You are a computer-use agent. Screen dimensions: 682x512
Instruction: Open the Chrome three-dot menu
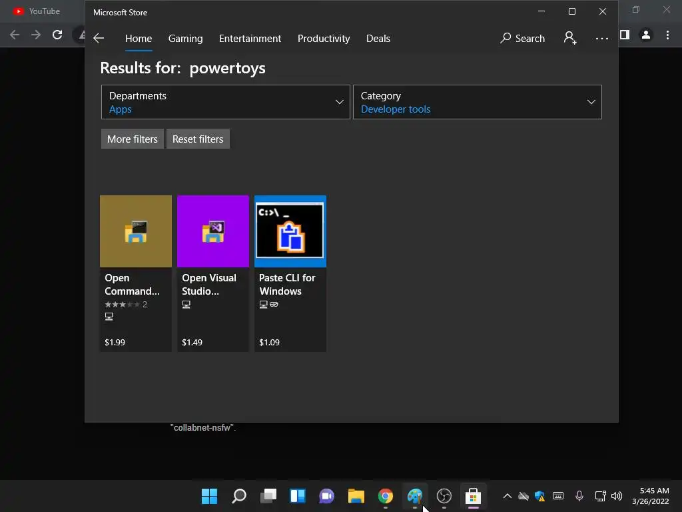tap(667, 35)
